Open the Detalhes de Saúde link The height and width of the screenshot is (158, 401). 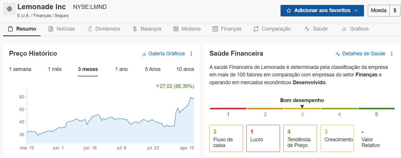(x=360, y=54)
